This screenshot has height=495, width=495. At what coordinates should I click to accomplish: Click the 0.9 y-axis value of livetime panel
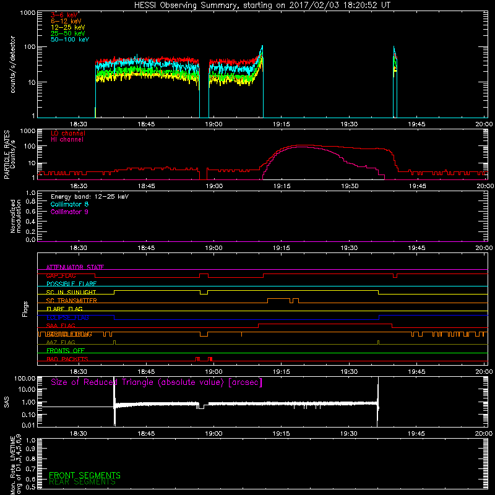(x=30, y=449)
